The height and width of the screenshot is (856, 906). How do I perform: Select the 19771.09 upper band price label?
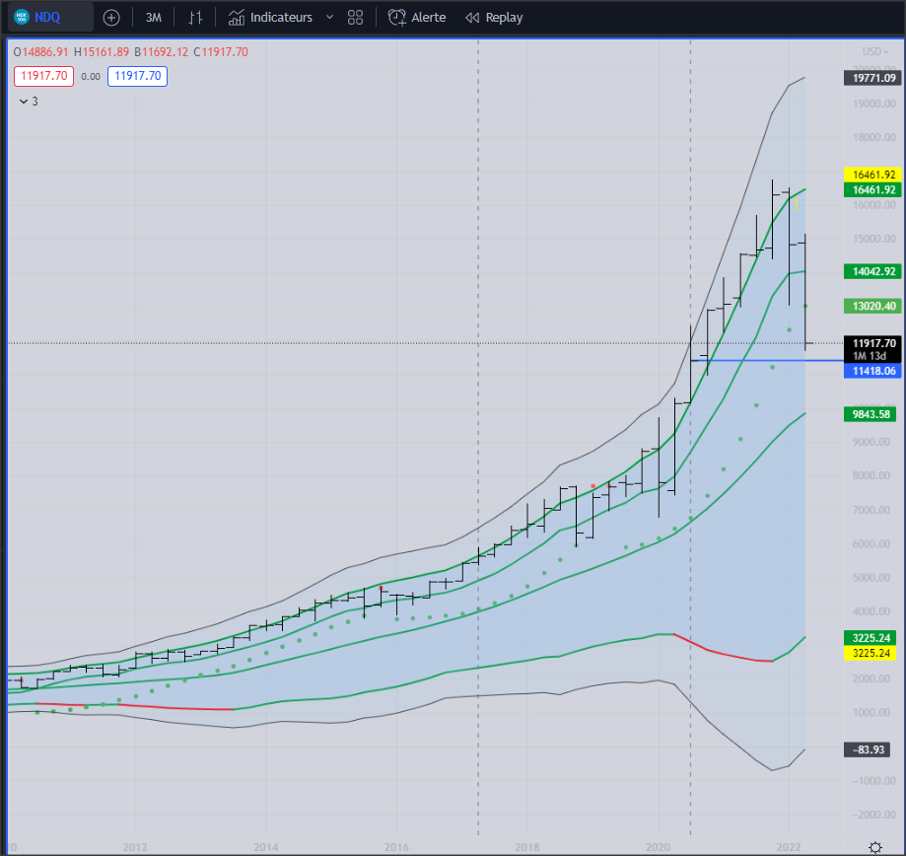pos(873,78)
